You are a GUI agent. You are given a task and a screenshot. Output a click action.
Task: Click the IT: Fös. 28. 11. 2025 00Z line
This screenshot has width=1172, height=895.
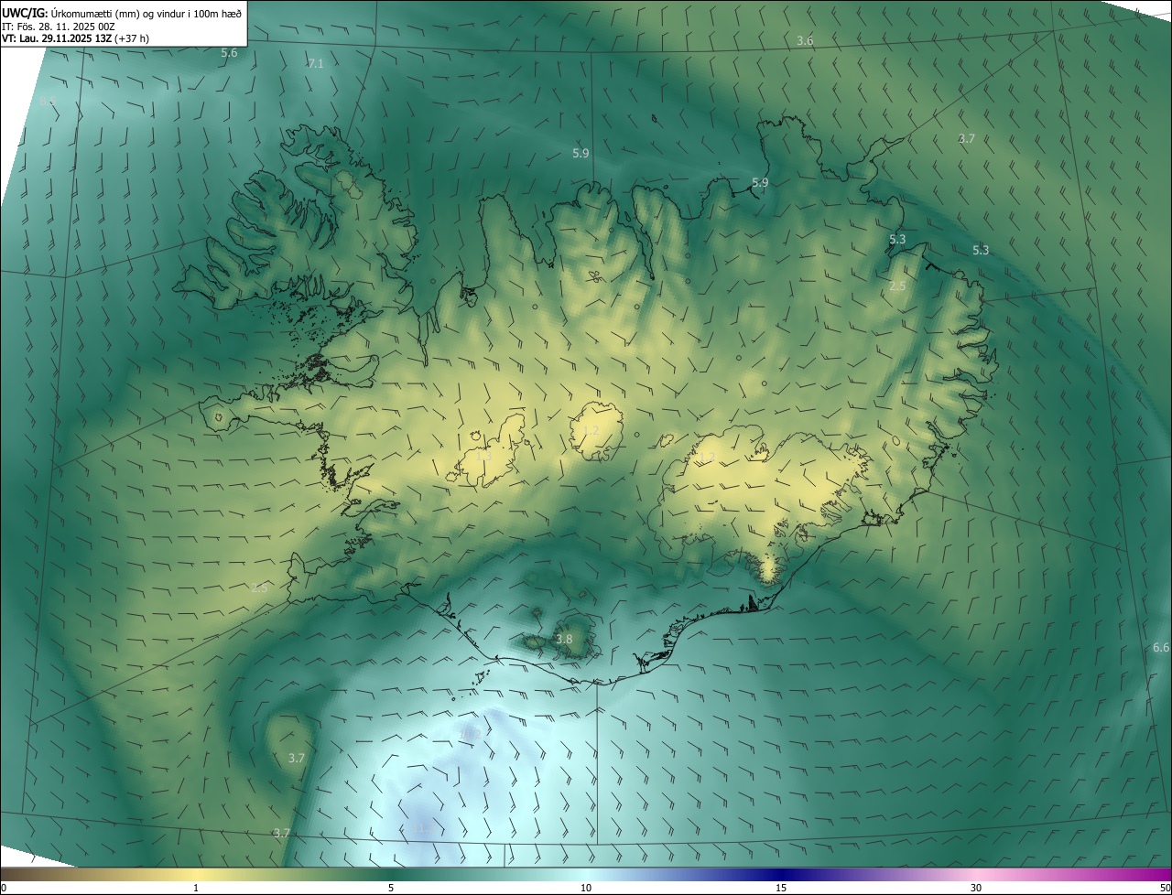59,27
